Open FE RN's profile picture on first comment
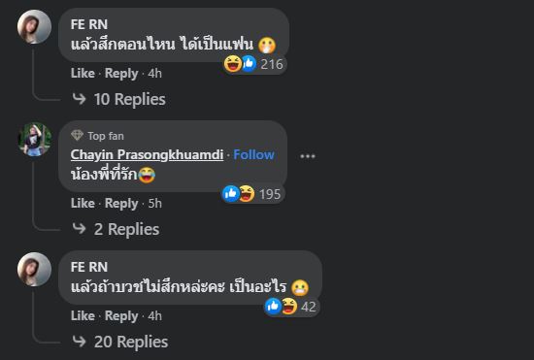 [x=34, y=27]
